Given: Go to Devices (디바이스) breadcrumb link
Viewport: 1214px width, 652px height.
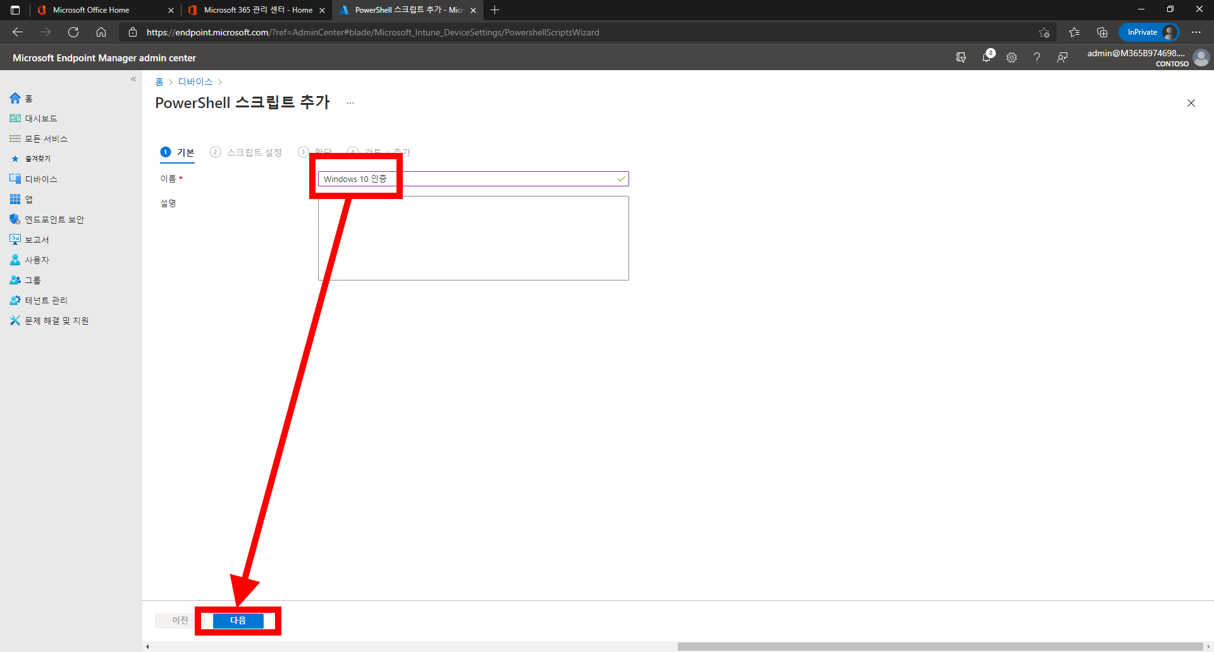Looking at the screenshot, I should pos(195,81).
